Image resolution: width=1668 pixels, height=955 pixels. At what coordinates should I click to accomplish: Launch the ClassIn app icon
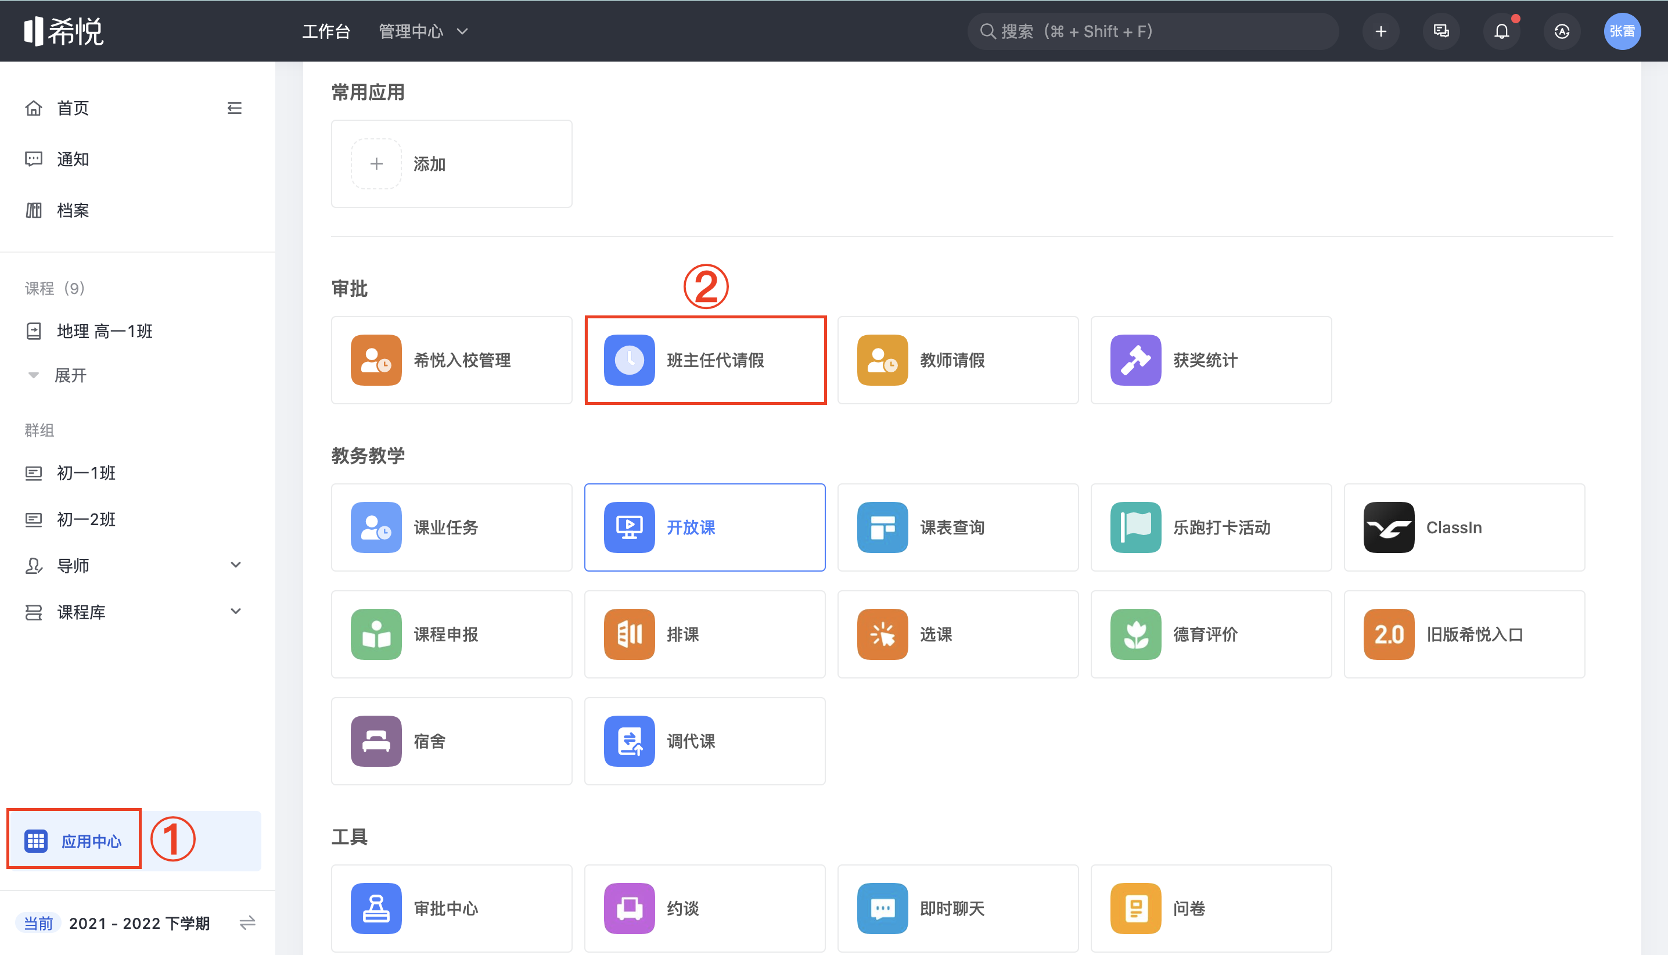1389,527
